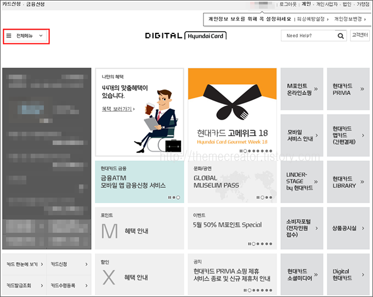Click arrow on 현대카드 앱카드 tile
The image size is (373, 297).
pyautogui.click(x=363, y=135)
